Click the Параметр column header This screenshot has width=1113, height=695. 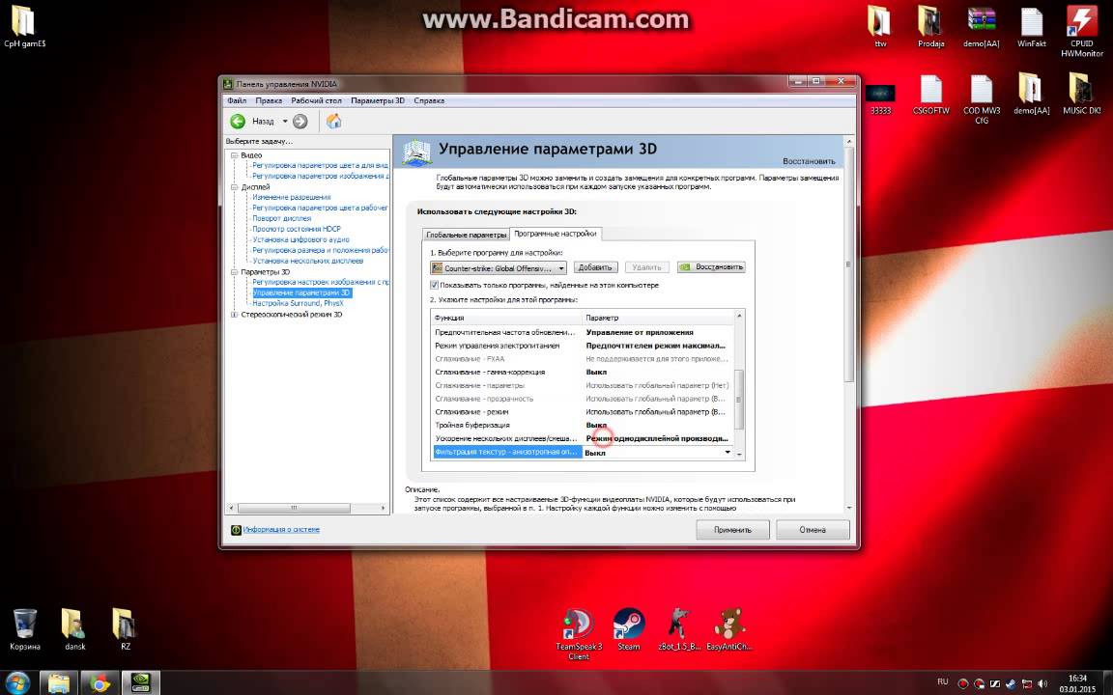tap(658, 318)
